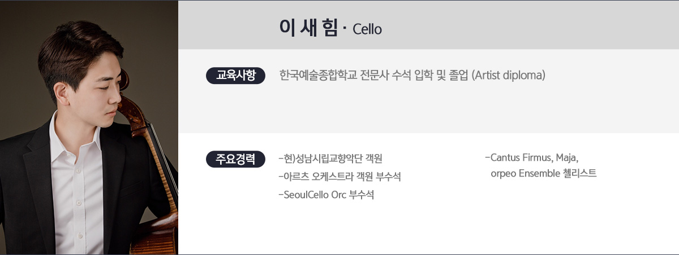Click the gray header bar
Image resolution: width=679 pixels, height=255 pixels.
coord(428,25)
